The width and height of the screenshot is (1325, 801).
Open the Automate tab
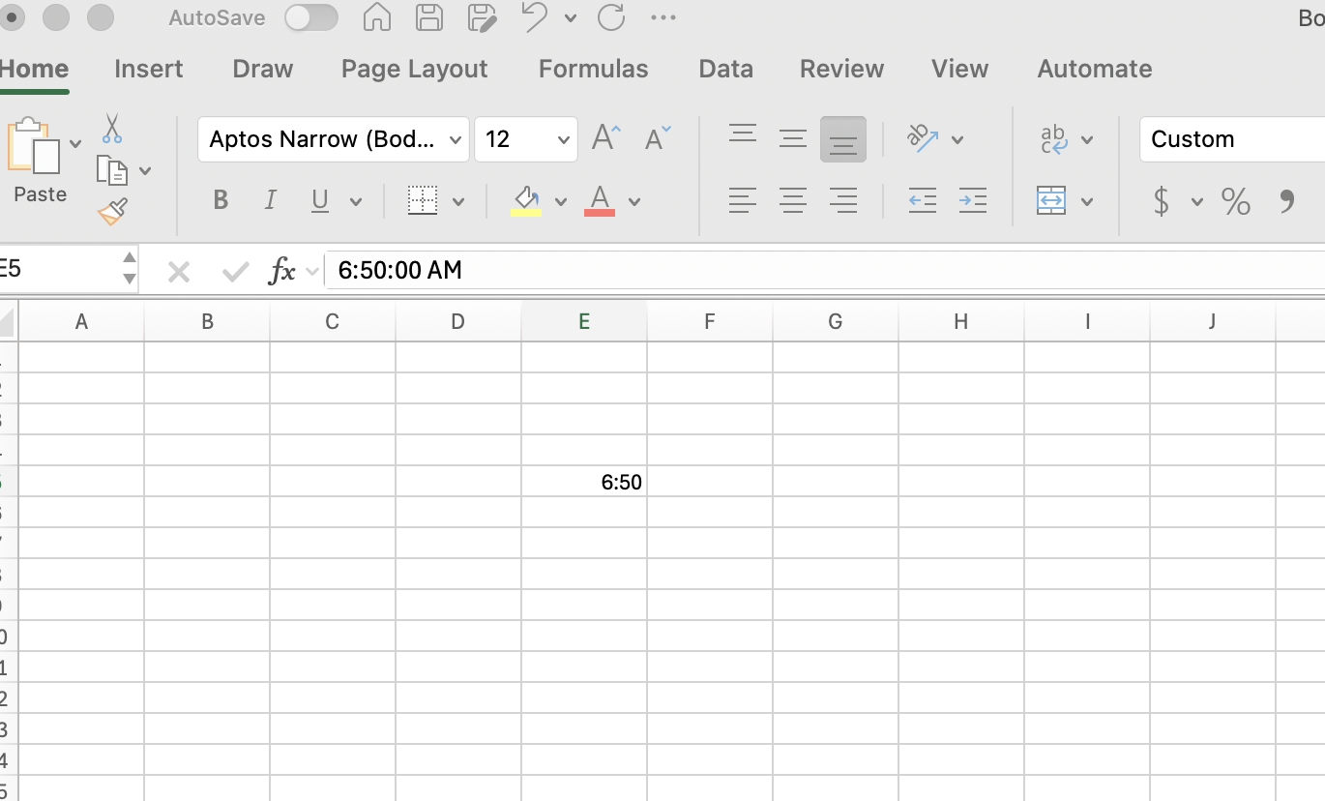[1094, 69]
